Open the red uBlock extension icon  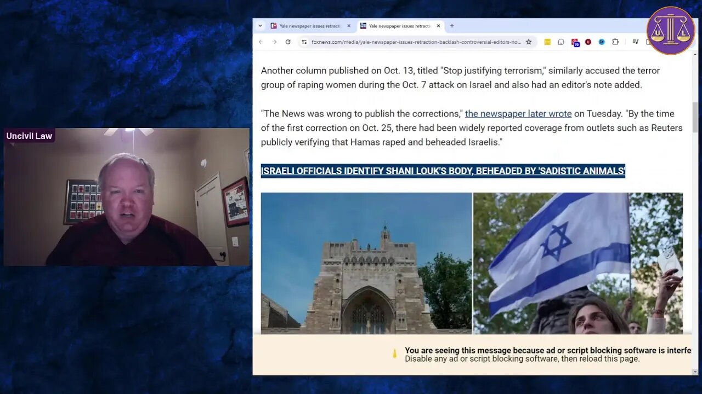588,42
